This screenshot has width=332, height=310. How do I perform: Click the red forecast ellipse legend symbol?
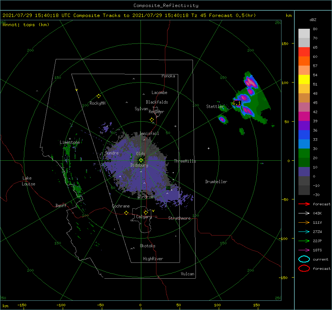coord(304,268)
